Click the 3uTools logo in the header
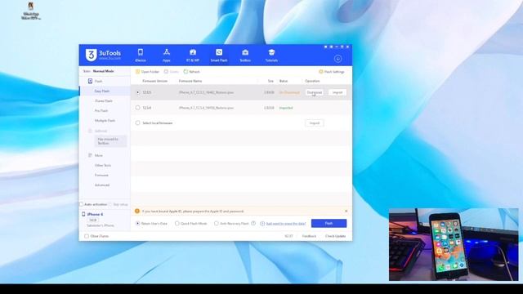 tap(103, 56)
